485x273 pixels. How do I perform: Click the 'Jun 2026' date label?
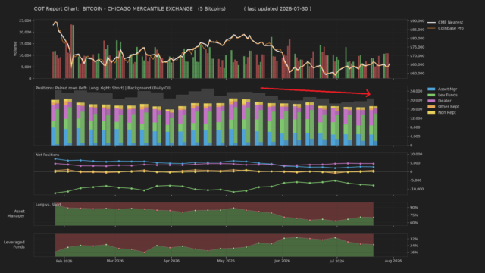(x=282, y=261)
